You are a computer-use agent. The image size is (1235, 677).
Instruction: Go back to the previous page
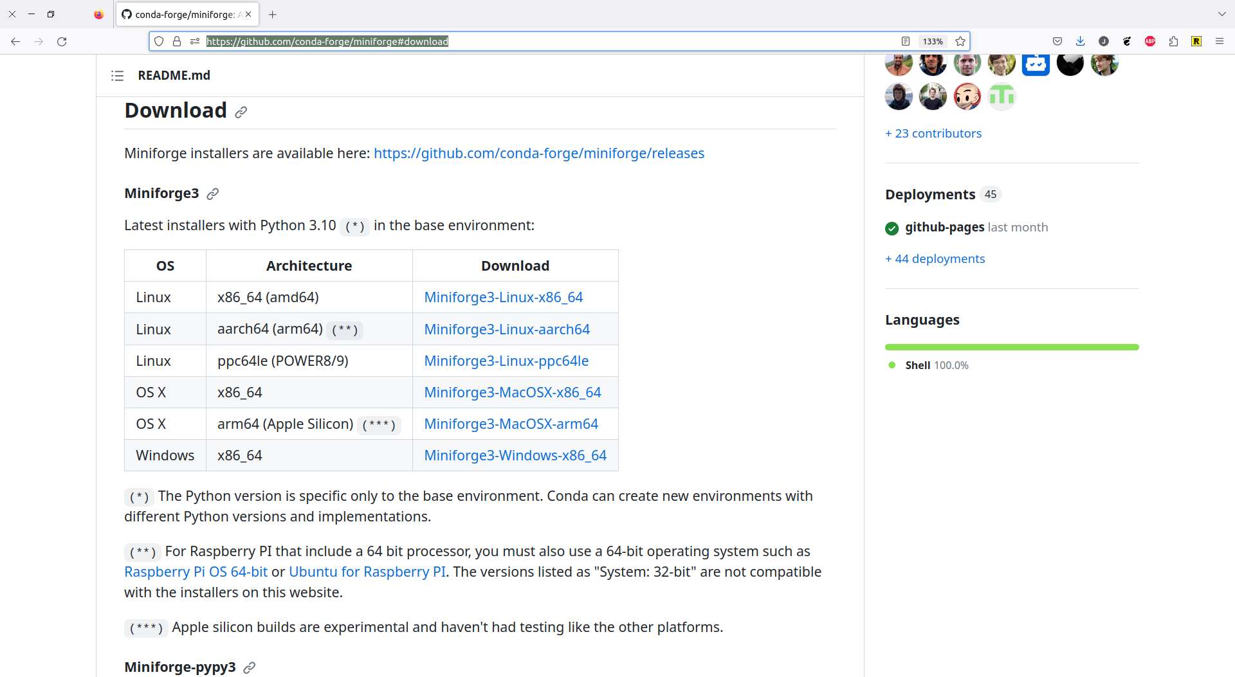pos(15,42)
